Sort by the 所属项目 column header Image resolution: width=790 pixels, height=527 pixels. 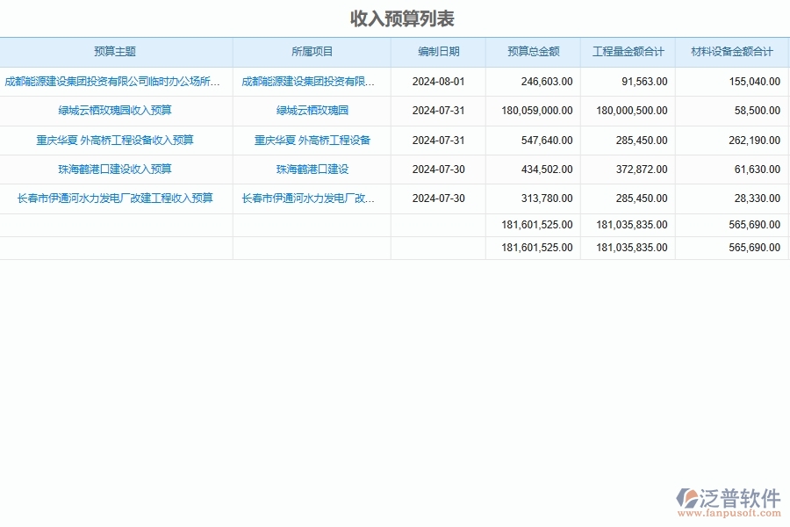click(x=311, y=51)
